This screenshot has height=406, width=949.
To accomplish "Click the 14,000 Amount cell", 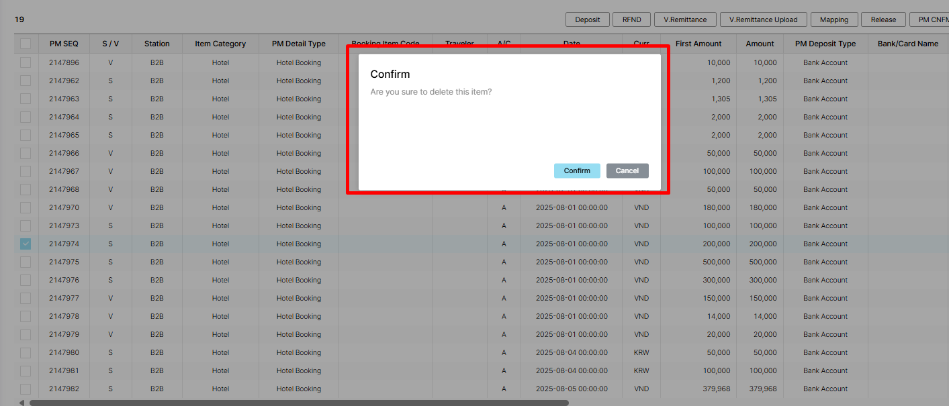I will click(760, 316).
